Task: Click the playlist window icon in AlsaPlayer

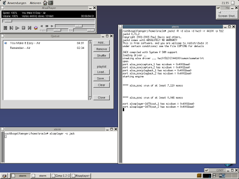Action: click(x=5, y=28)
